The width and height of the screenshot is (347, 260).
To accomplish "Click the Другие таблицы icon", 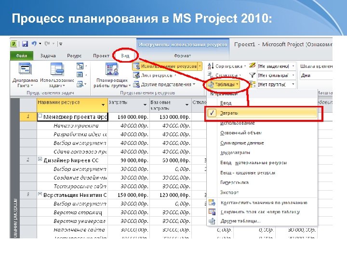I will tap(212, 221).
